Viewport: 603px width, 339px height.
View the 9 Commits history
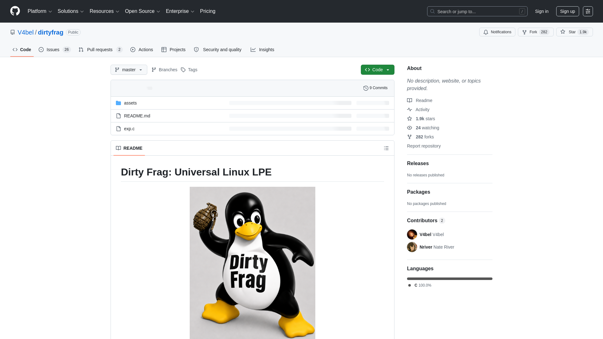[x=375, y=88]
